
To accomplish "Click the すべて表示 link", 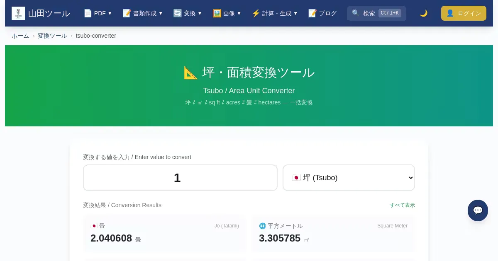I will (402, 205).
